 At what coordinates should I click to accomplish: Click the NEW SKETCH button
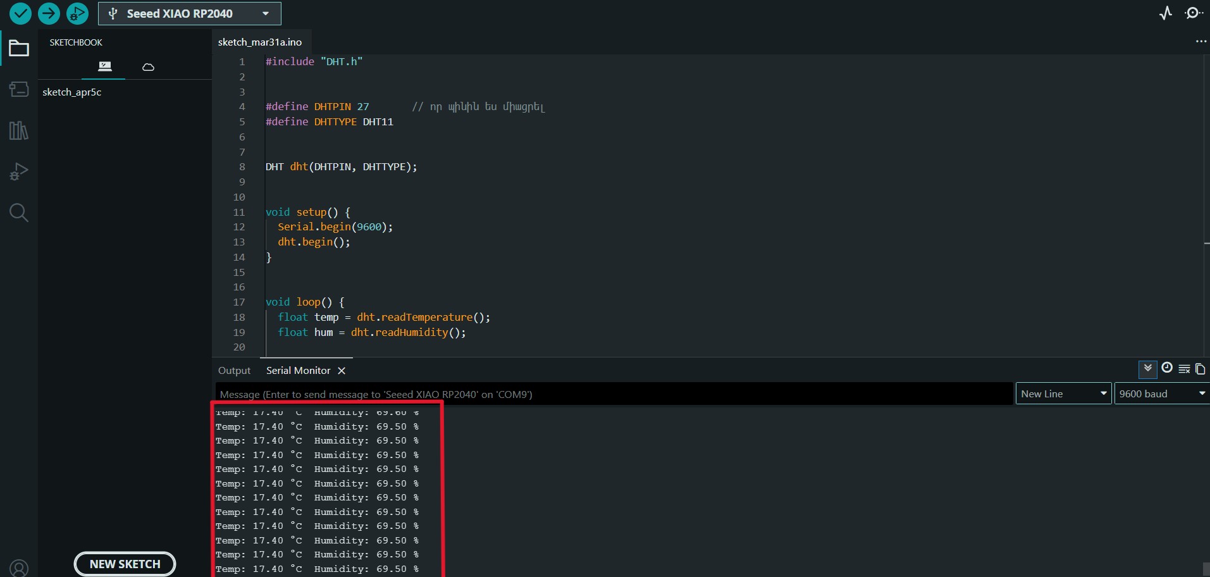pyautogui.click(x=125, y=564)
